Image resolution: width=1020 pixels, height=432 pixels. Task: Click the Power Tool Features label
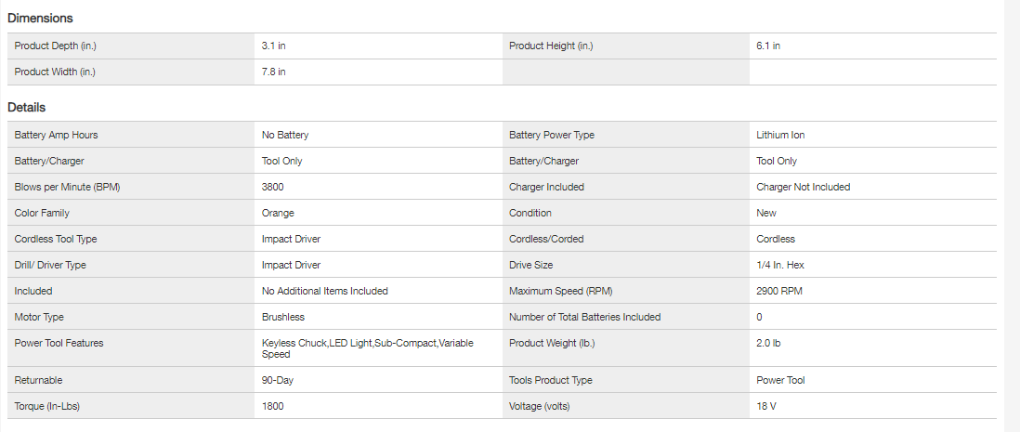[59, 343]
